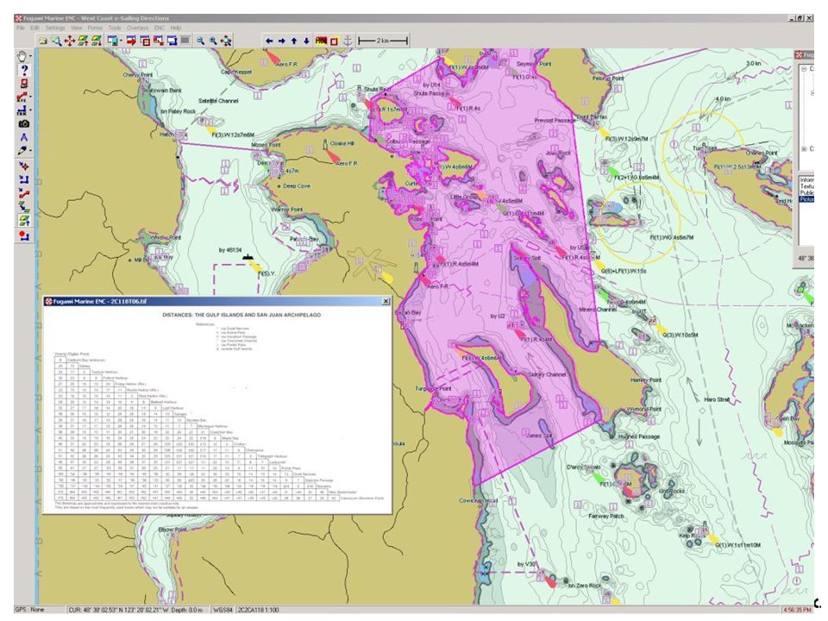
Task: Collapse the top tree node in right panel
Action: click(x=804, y=69)
